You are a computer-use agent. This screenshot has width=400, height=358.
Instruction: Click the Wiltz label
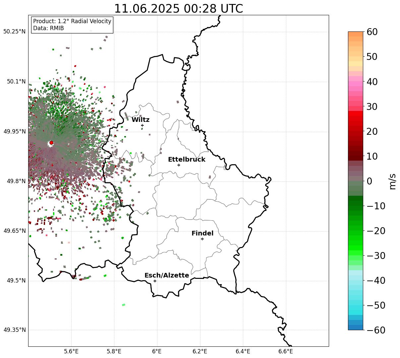click(x=141, y=120)
